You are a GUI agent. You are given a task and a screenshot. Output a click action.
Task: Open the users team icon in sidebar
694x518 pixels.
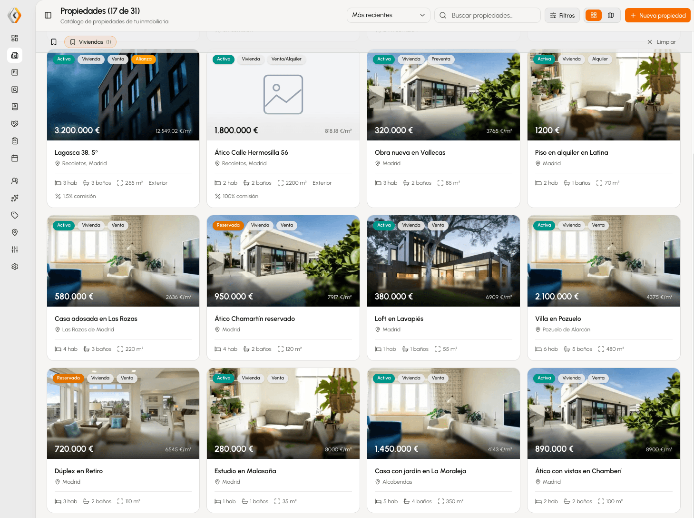[x=15, y=181]
